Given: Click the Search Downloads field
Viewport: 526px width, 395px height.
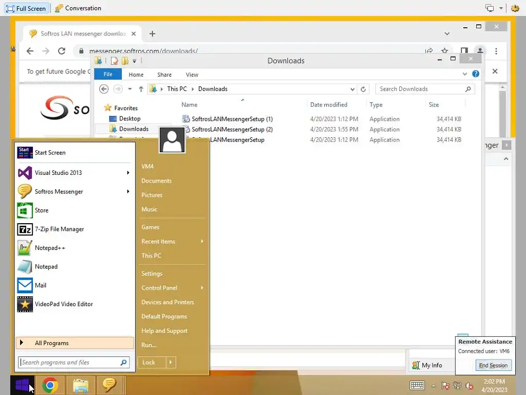Looking at the screenshot, I should point(425,89).
